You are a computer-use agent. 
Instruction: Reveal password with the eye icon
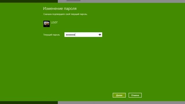pos(100,35)
